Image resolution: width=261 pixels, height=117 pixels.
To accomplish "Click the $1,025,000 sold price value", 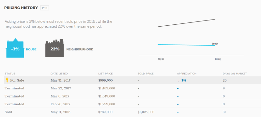I will click(x=146, y=112).
